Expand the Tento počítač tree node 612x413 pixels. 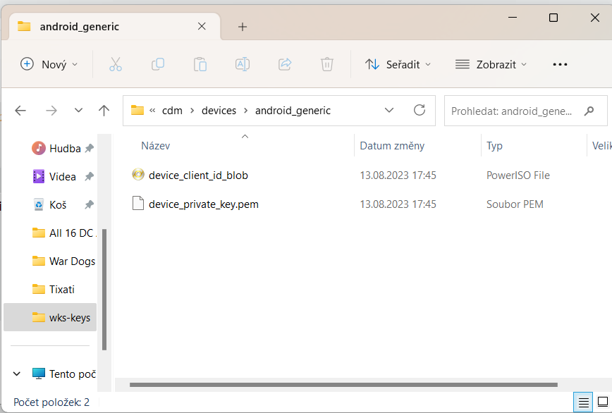coord(18,374)
